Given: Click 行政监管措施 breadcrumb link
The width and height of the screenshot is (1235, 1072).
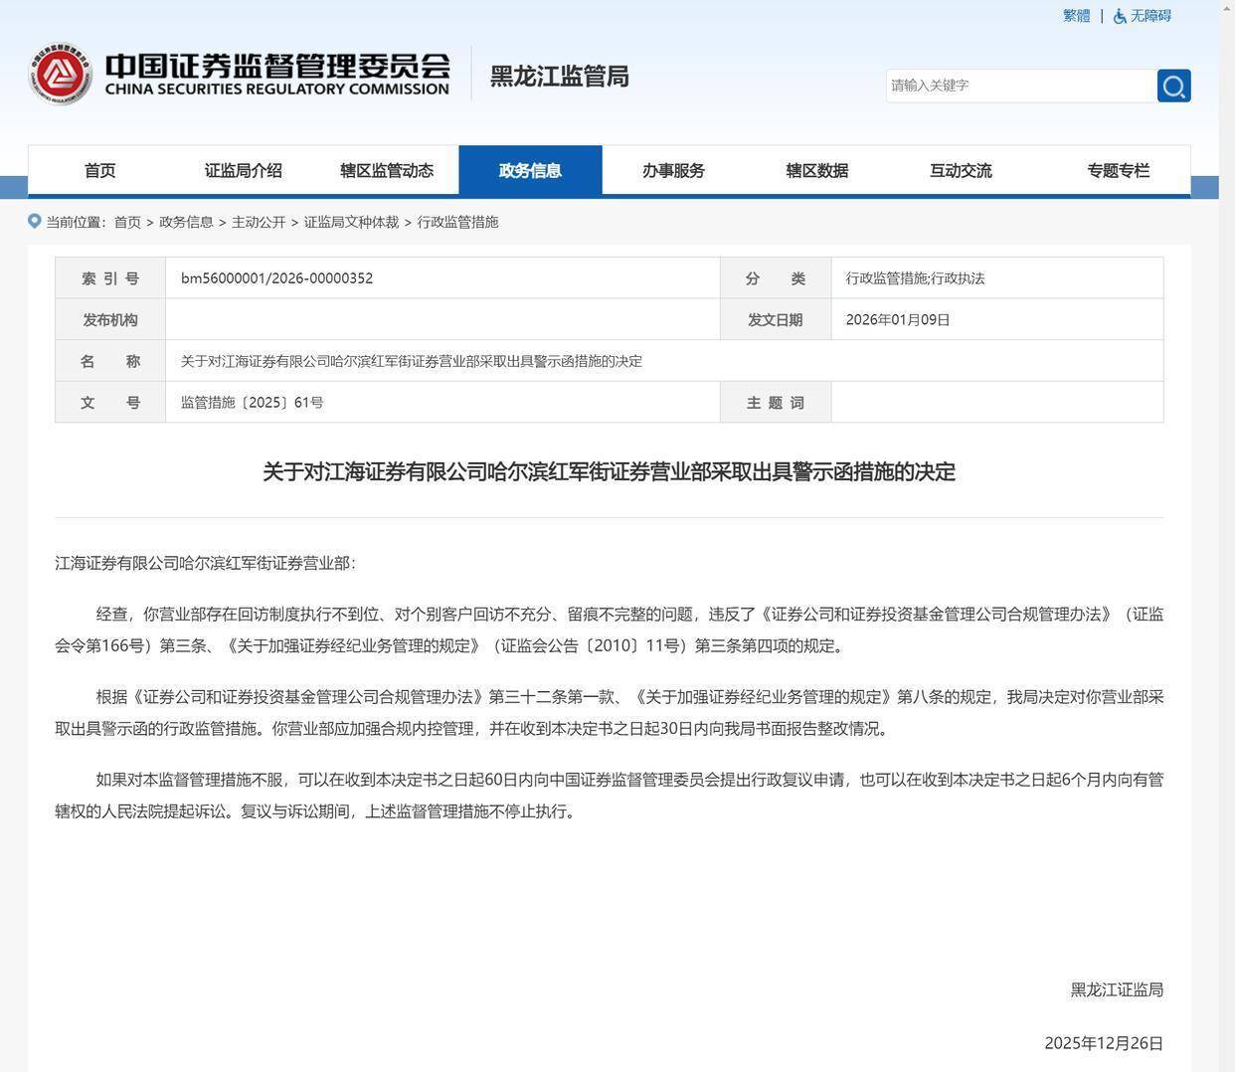Looking at the screenshot, I should (x=457, y=222).
